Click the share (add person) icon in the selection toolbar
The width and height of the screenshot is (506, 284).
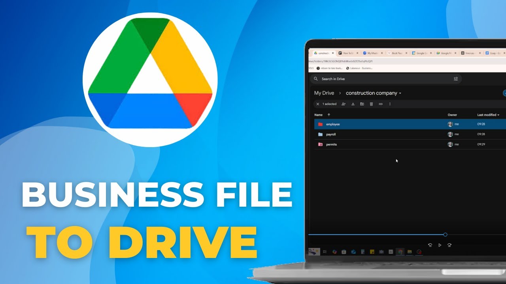(344, 104)
